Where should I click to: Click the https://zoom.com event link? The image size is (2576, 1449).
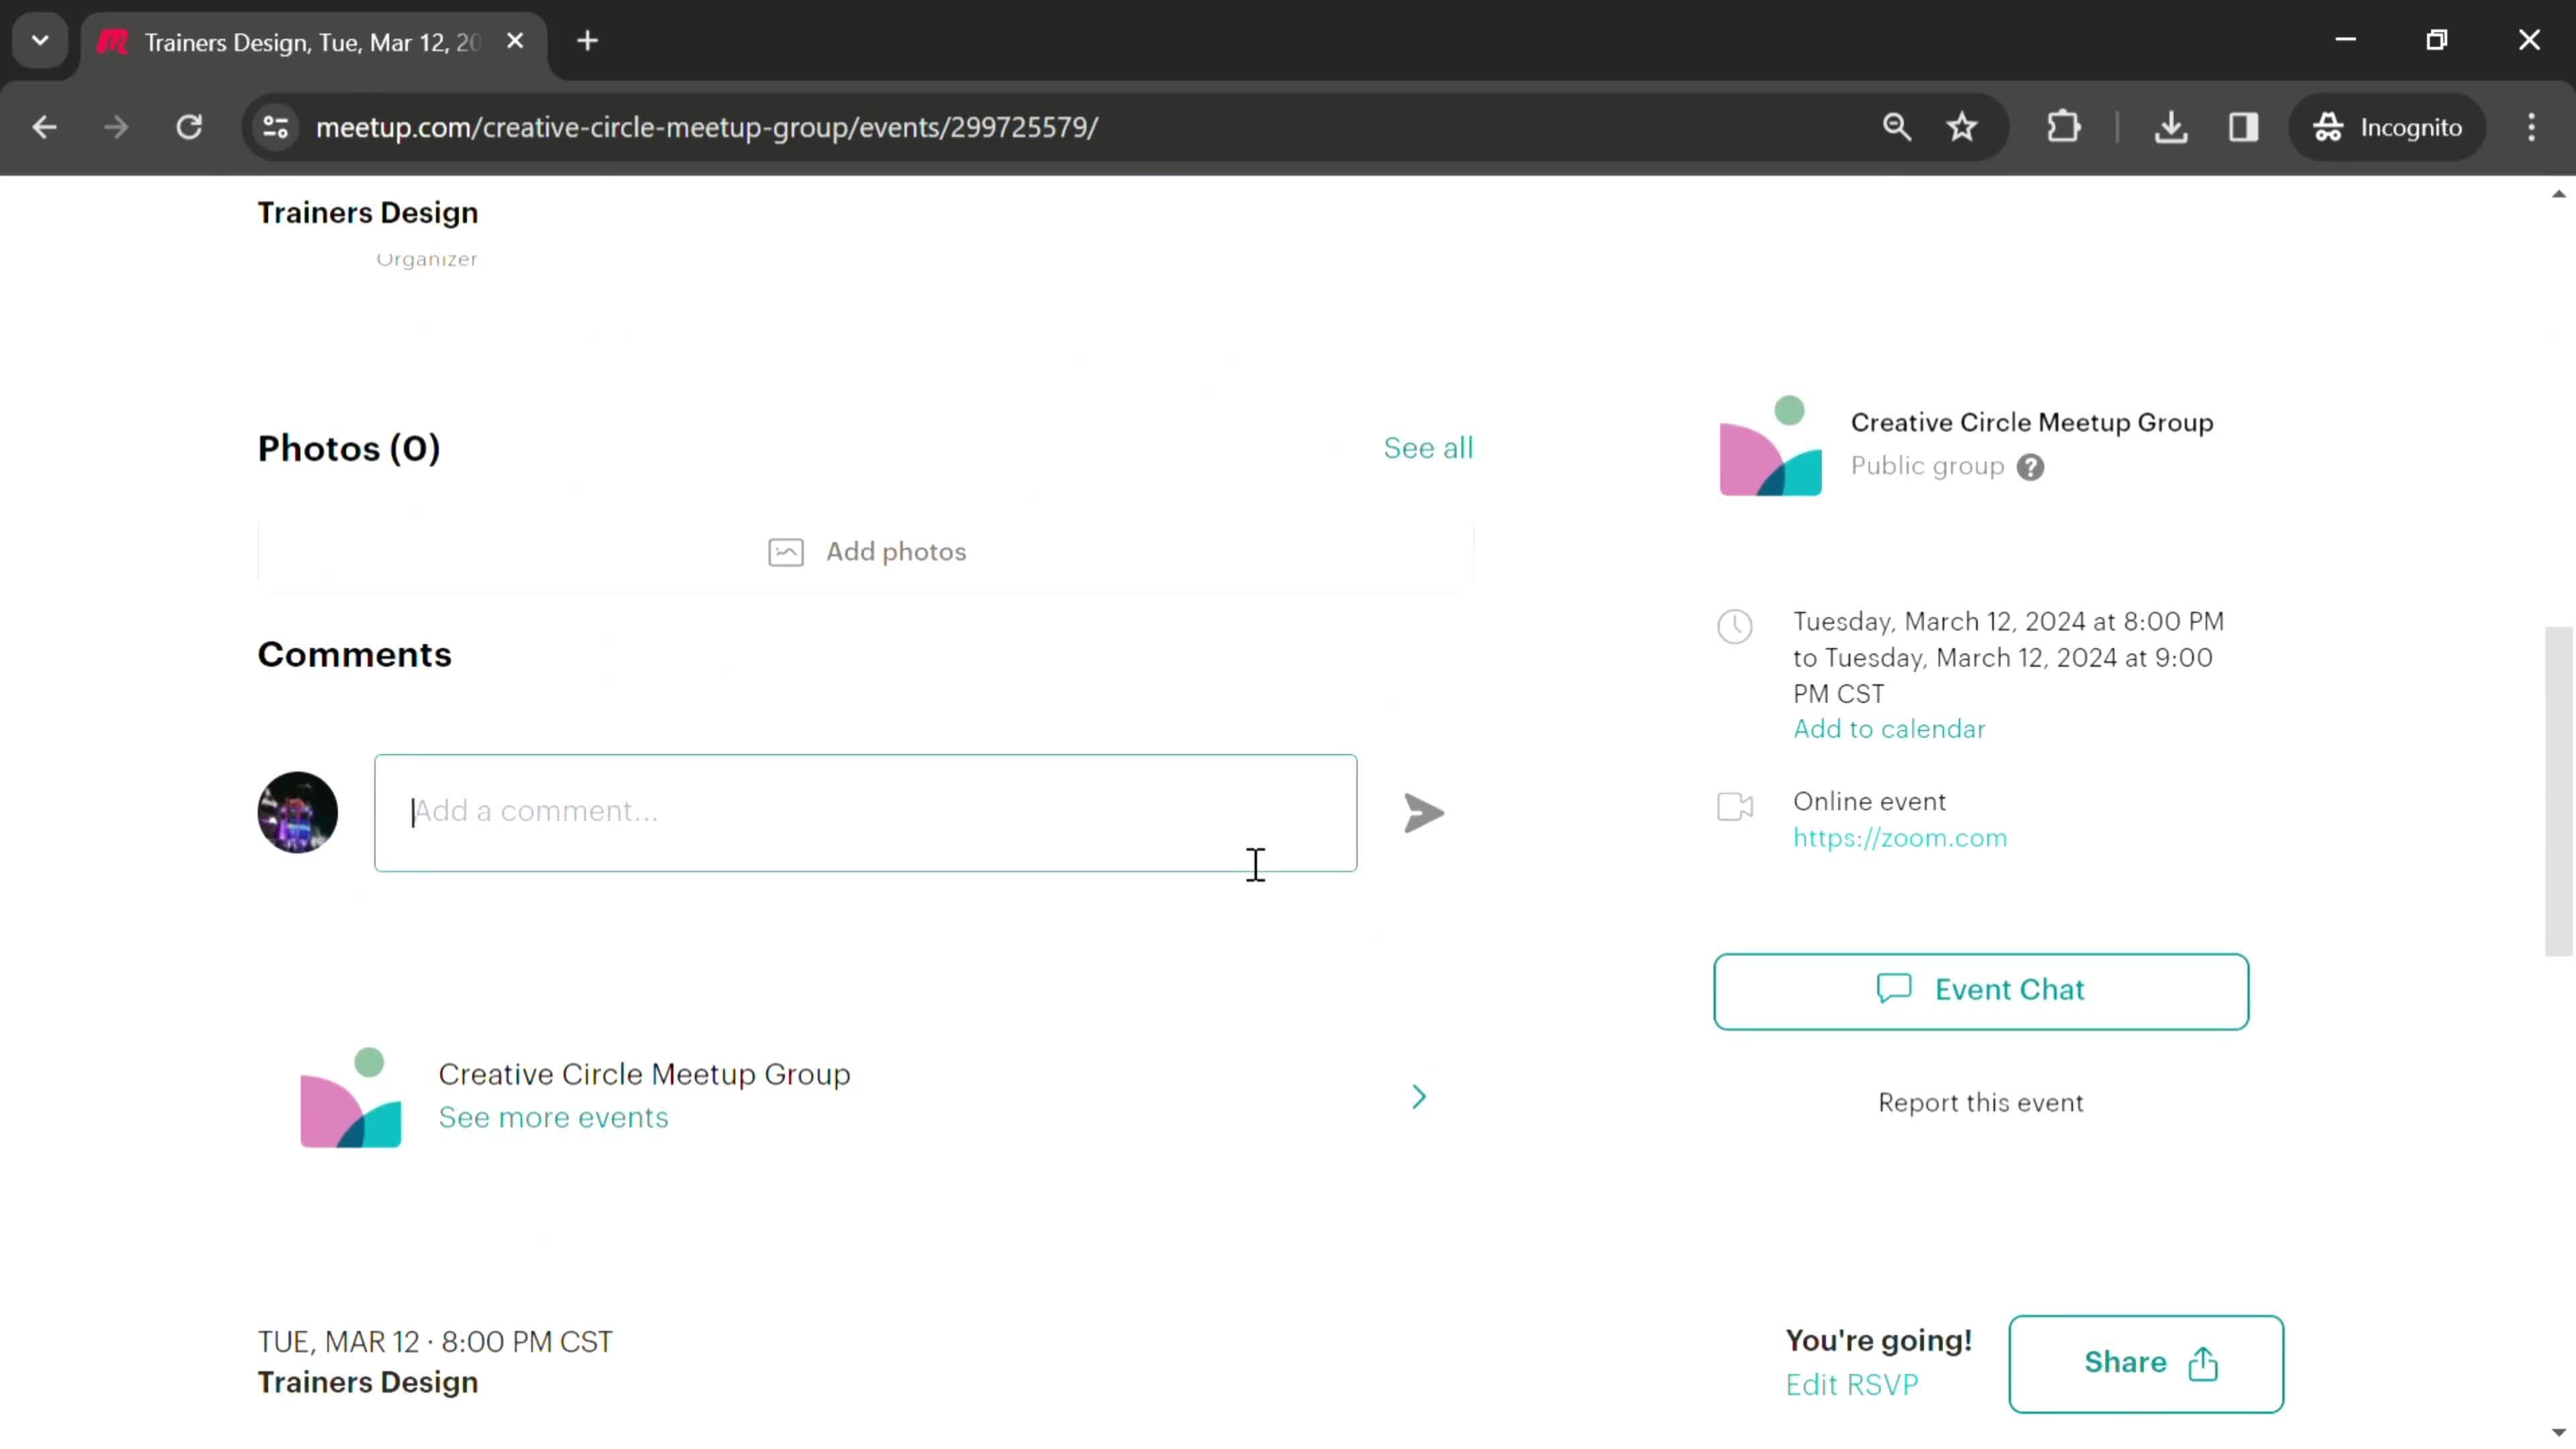coord(1902,837)
